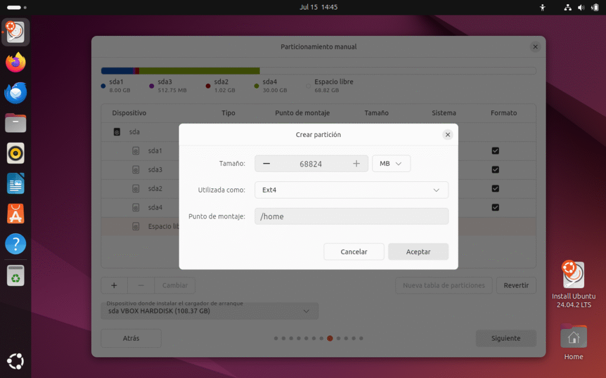Cancel the partition creation
Viewport: 606px width, 378px height.
coord(354,252)
